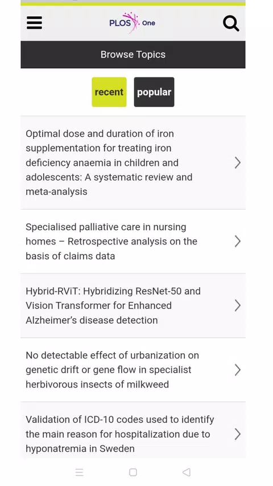Image resolution: width=273 pixels, height=486 pixels.
Task: Open Android recent apps lines icon
Action: click(80, 472)
